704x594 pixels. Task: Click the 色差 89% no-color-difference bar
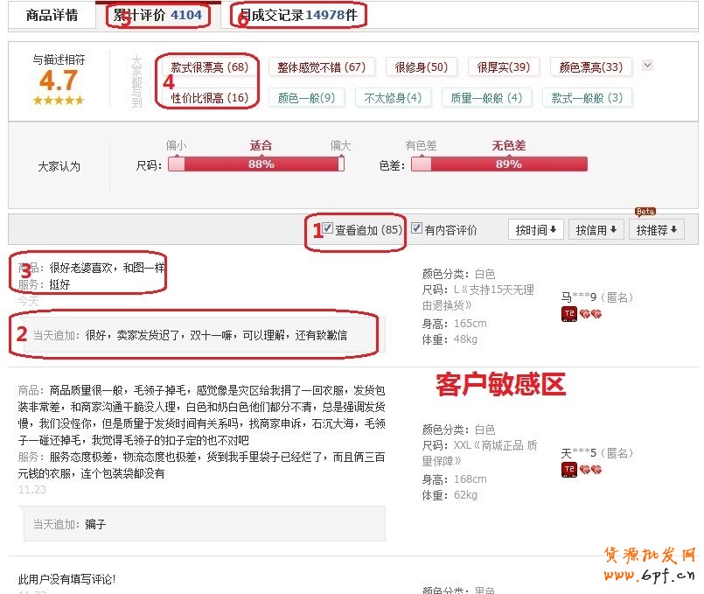point(499,164)
